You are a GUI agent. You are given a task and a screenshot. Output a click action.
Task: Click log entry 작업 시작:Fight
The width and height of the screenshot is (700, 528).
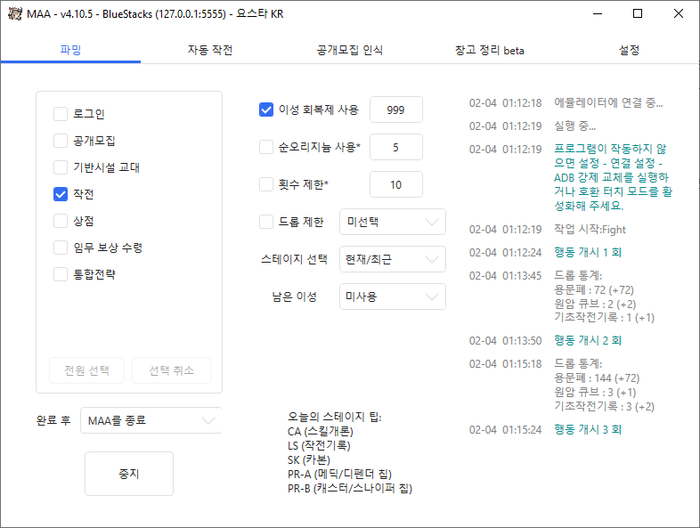coord(590,230)
